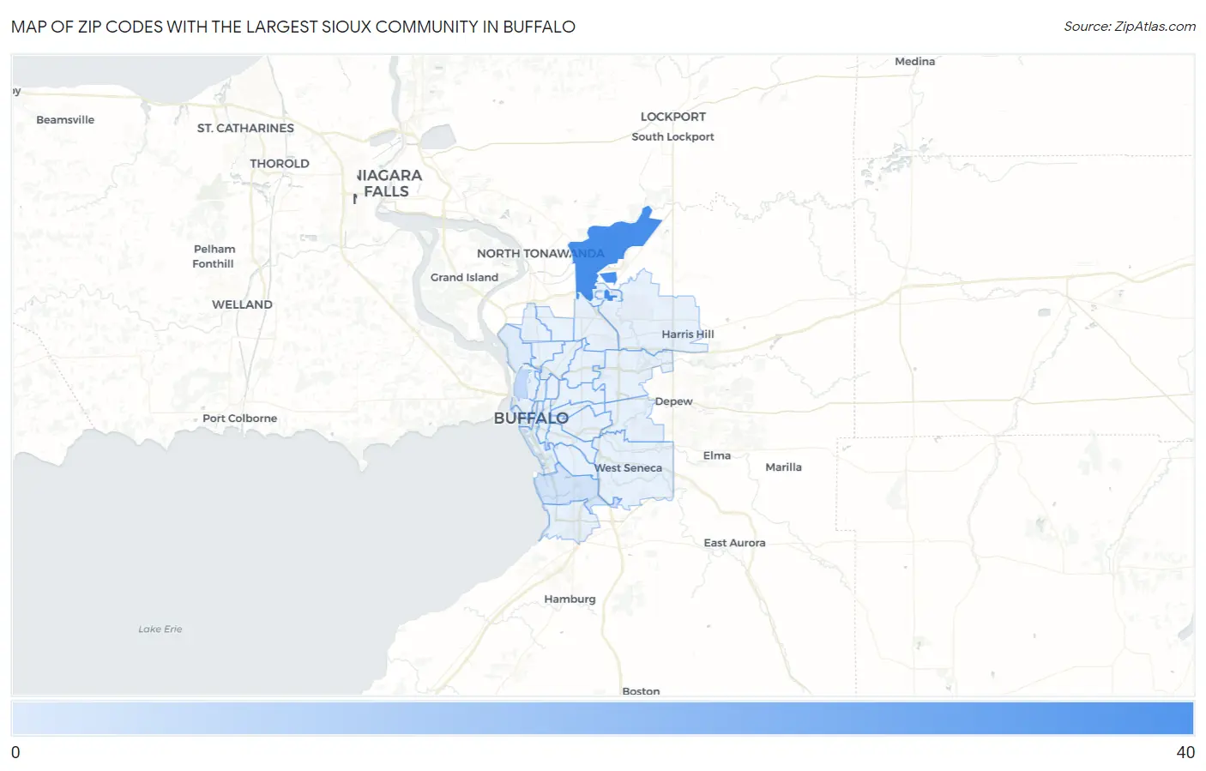This screenshot has width=1206, height=771.
Task: Click the NIAGARA FALLS map label
Action: coord(389,184)
